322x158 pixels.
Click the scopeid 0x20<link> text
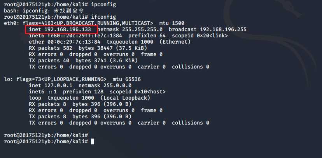pyautogui.click(x=199, y=36)
